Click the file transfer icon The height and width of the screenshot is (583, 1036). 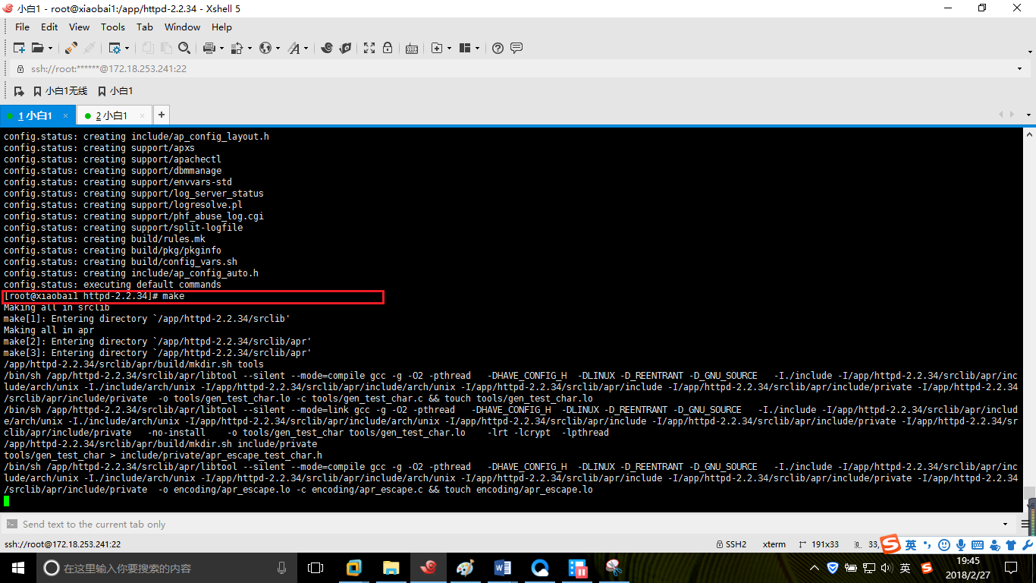(x=237, y=48)
